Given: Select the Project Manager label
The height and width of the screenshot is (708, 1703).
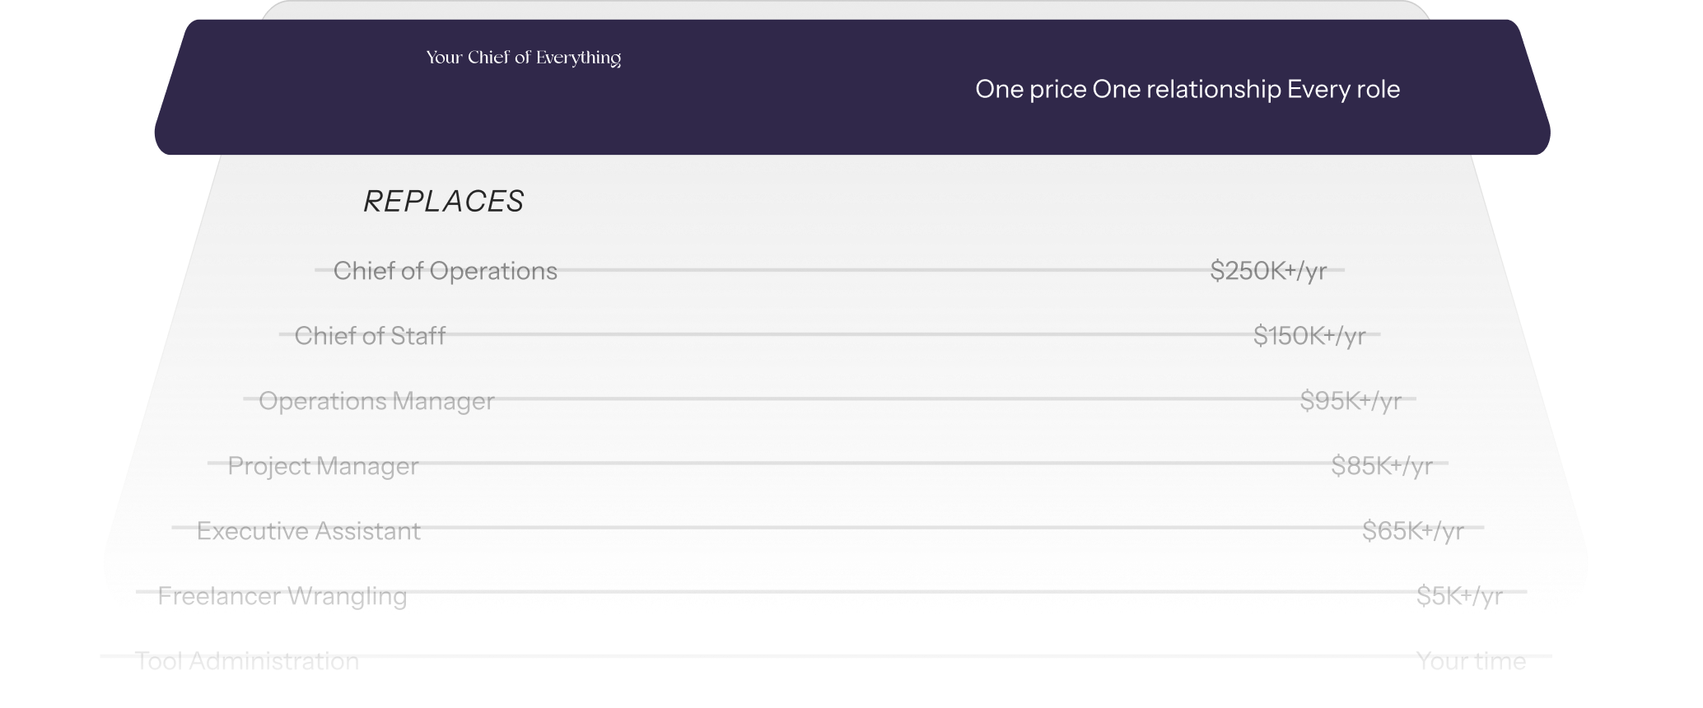Looking at the screenshot, I should (323, 466).
